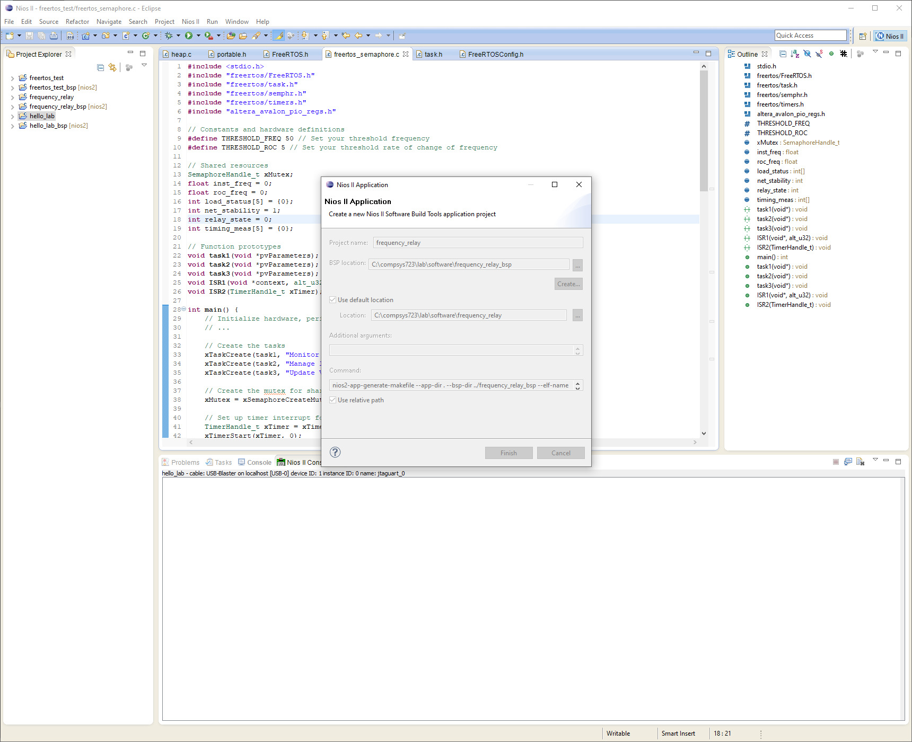912x742 pixels.
Task: Open the Debug button dropdown arrow
Action: tap(178, 36)
